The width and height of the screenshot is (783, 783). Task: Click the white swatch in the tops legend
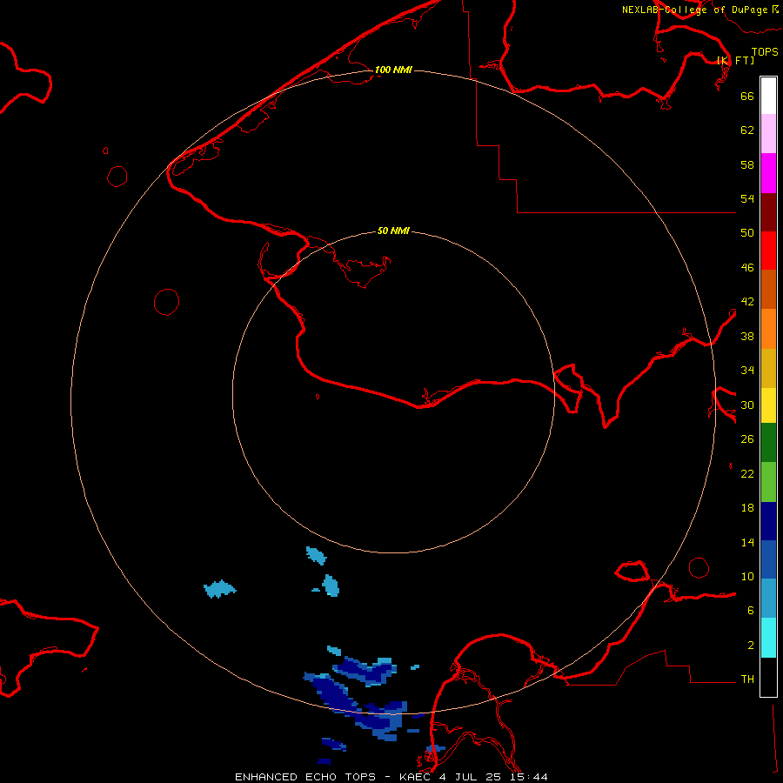[x=768, y=96]
